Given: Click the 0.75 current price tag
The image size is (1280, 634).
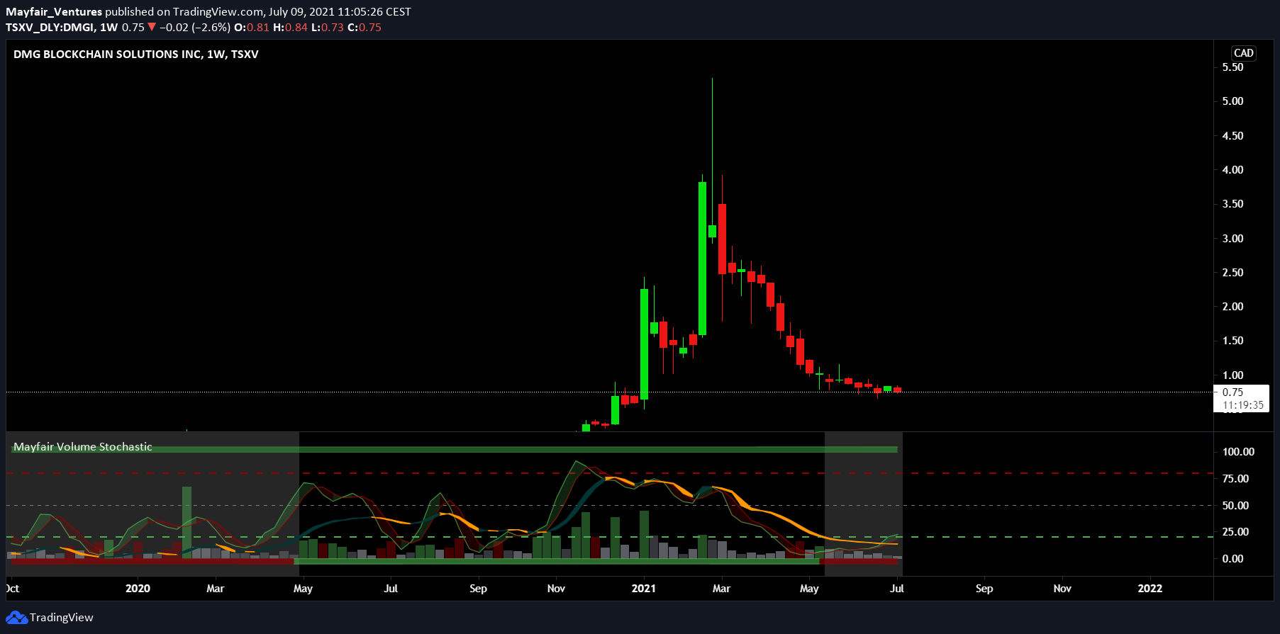Looking at the screenshot, I should (1232, 392).
